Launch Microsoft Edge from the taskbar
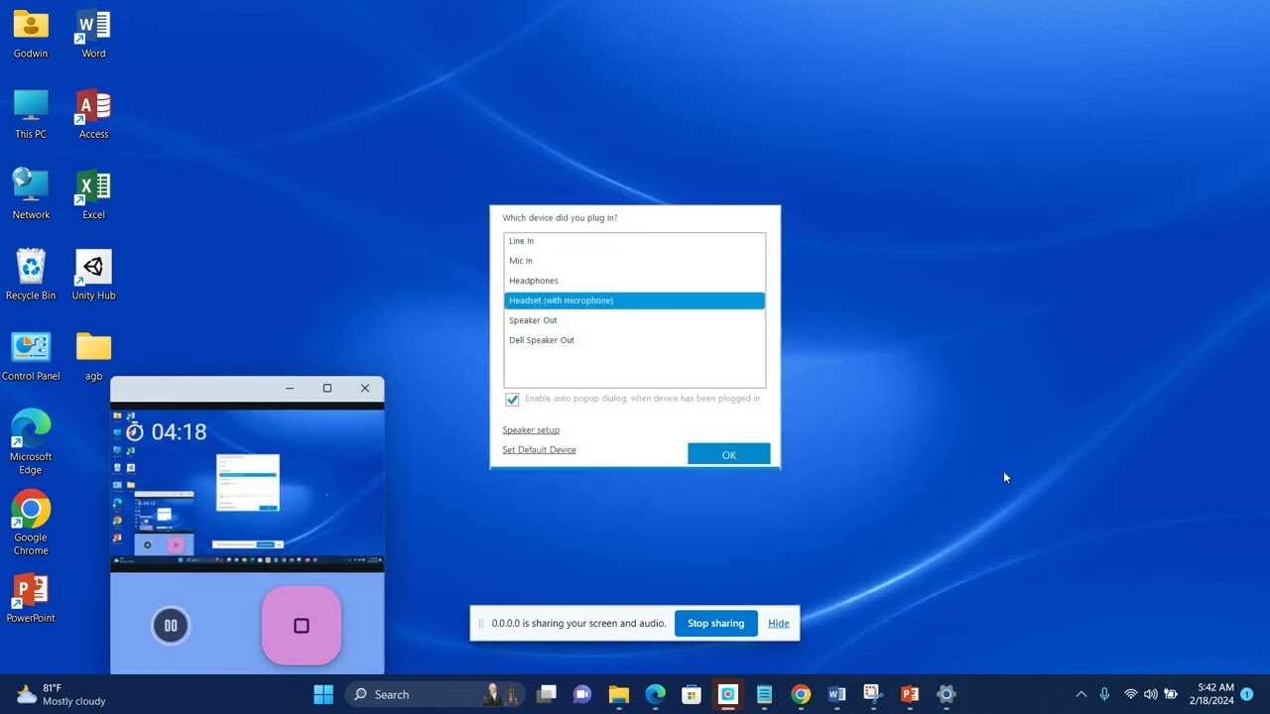This screenshot has width=1270, height=714. click(655, 694)
